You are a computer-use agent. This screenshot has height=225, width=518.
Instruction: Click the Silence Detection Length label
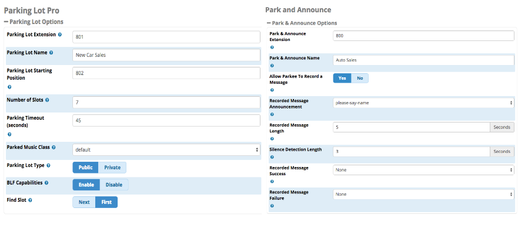(296, 149)
